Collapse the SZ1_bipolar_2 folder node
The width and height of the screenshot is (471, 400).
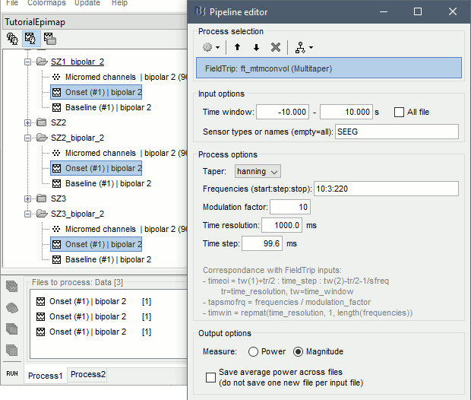coord(29,62)
